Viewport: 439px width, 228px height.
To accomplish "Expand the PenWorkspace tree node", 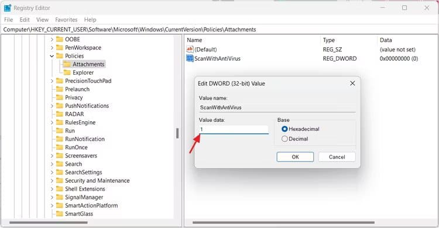I will (52, 48).
